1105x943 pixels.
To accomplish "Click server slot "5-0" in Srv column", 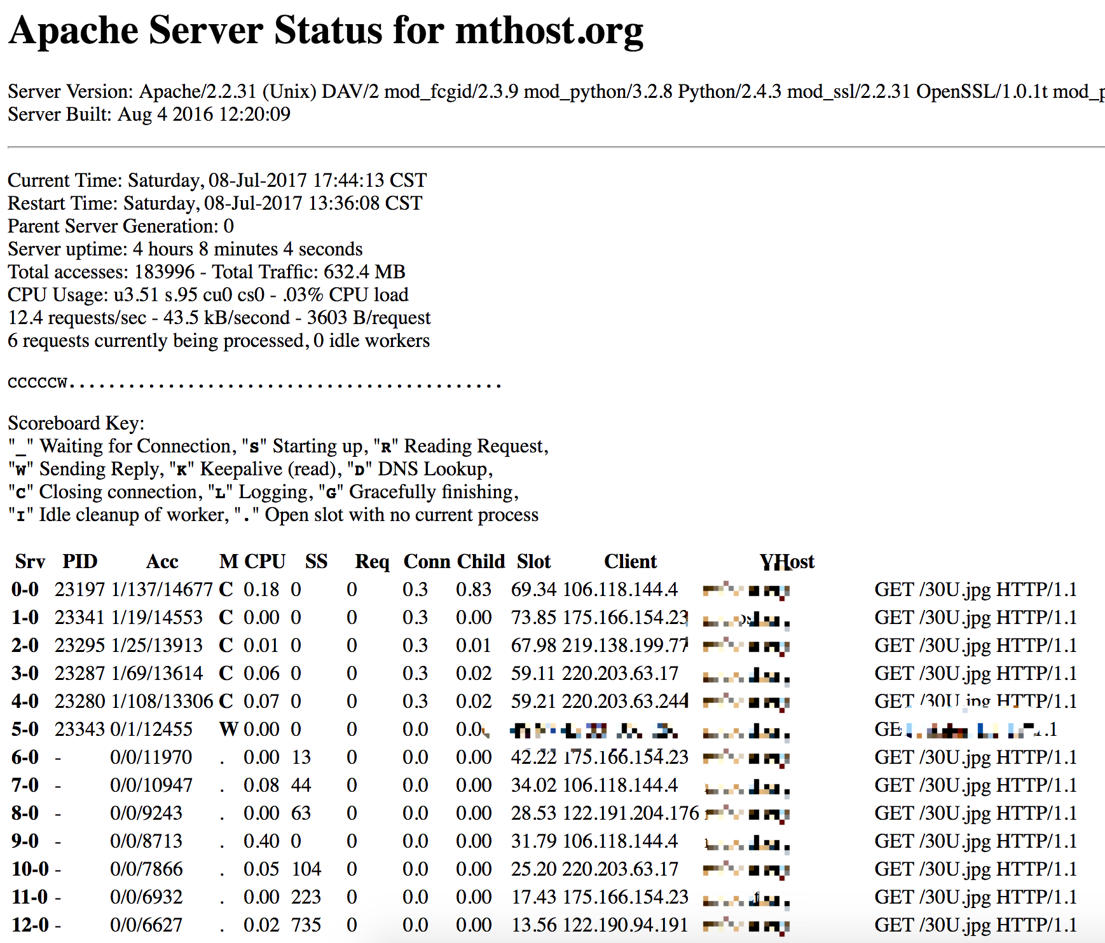I will 25,729.
